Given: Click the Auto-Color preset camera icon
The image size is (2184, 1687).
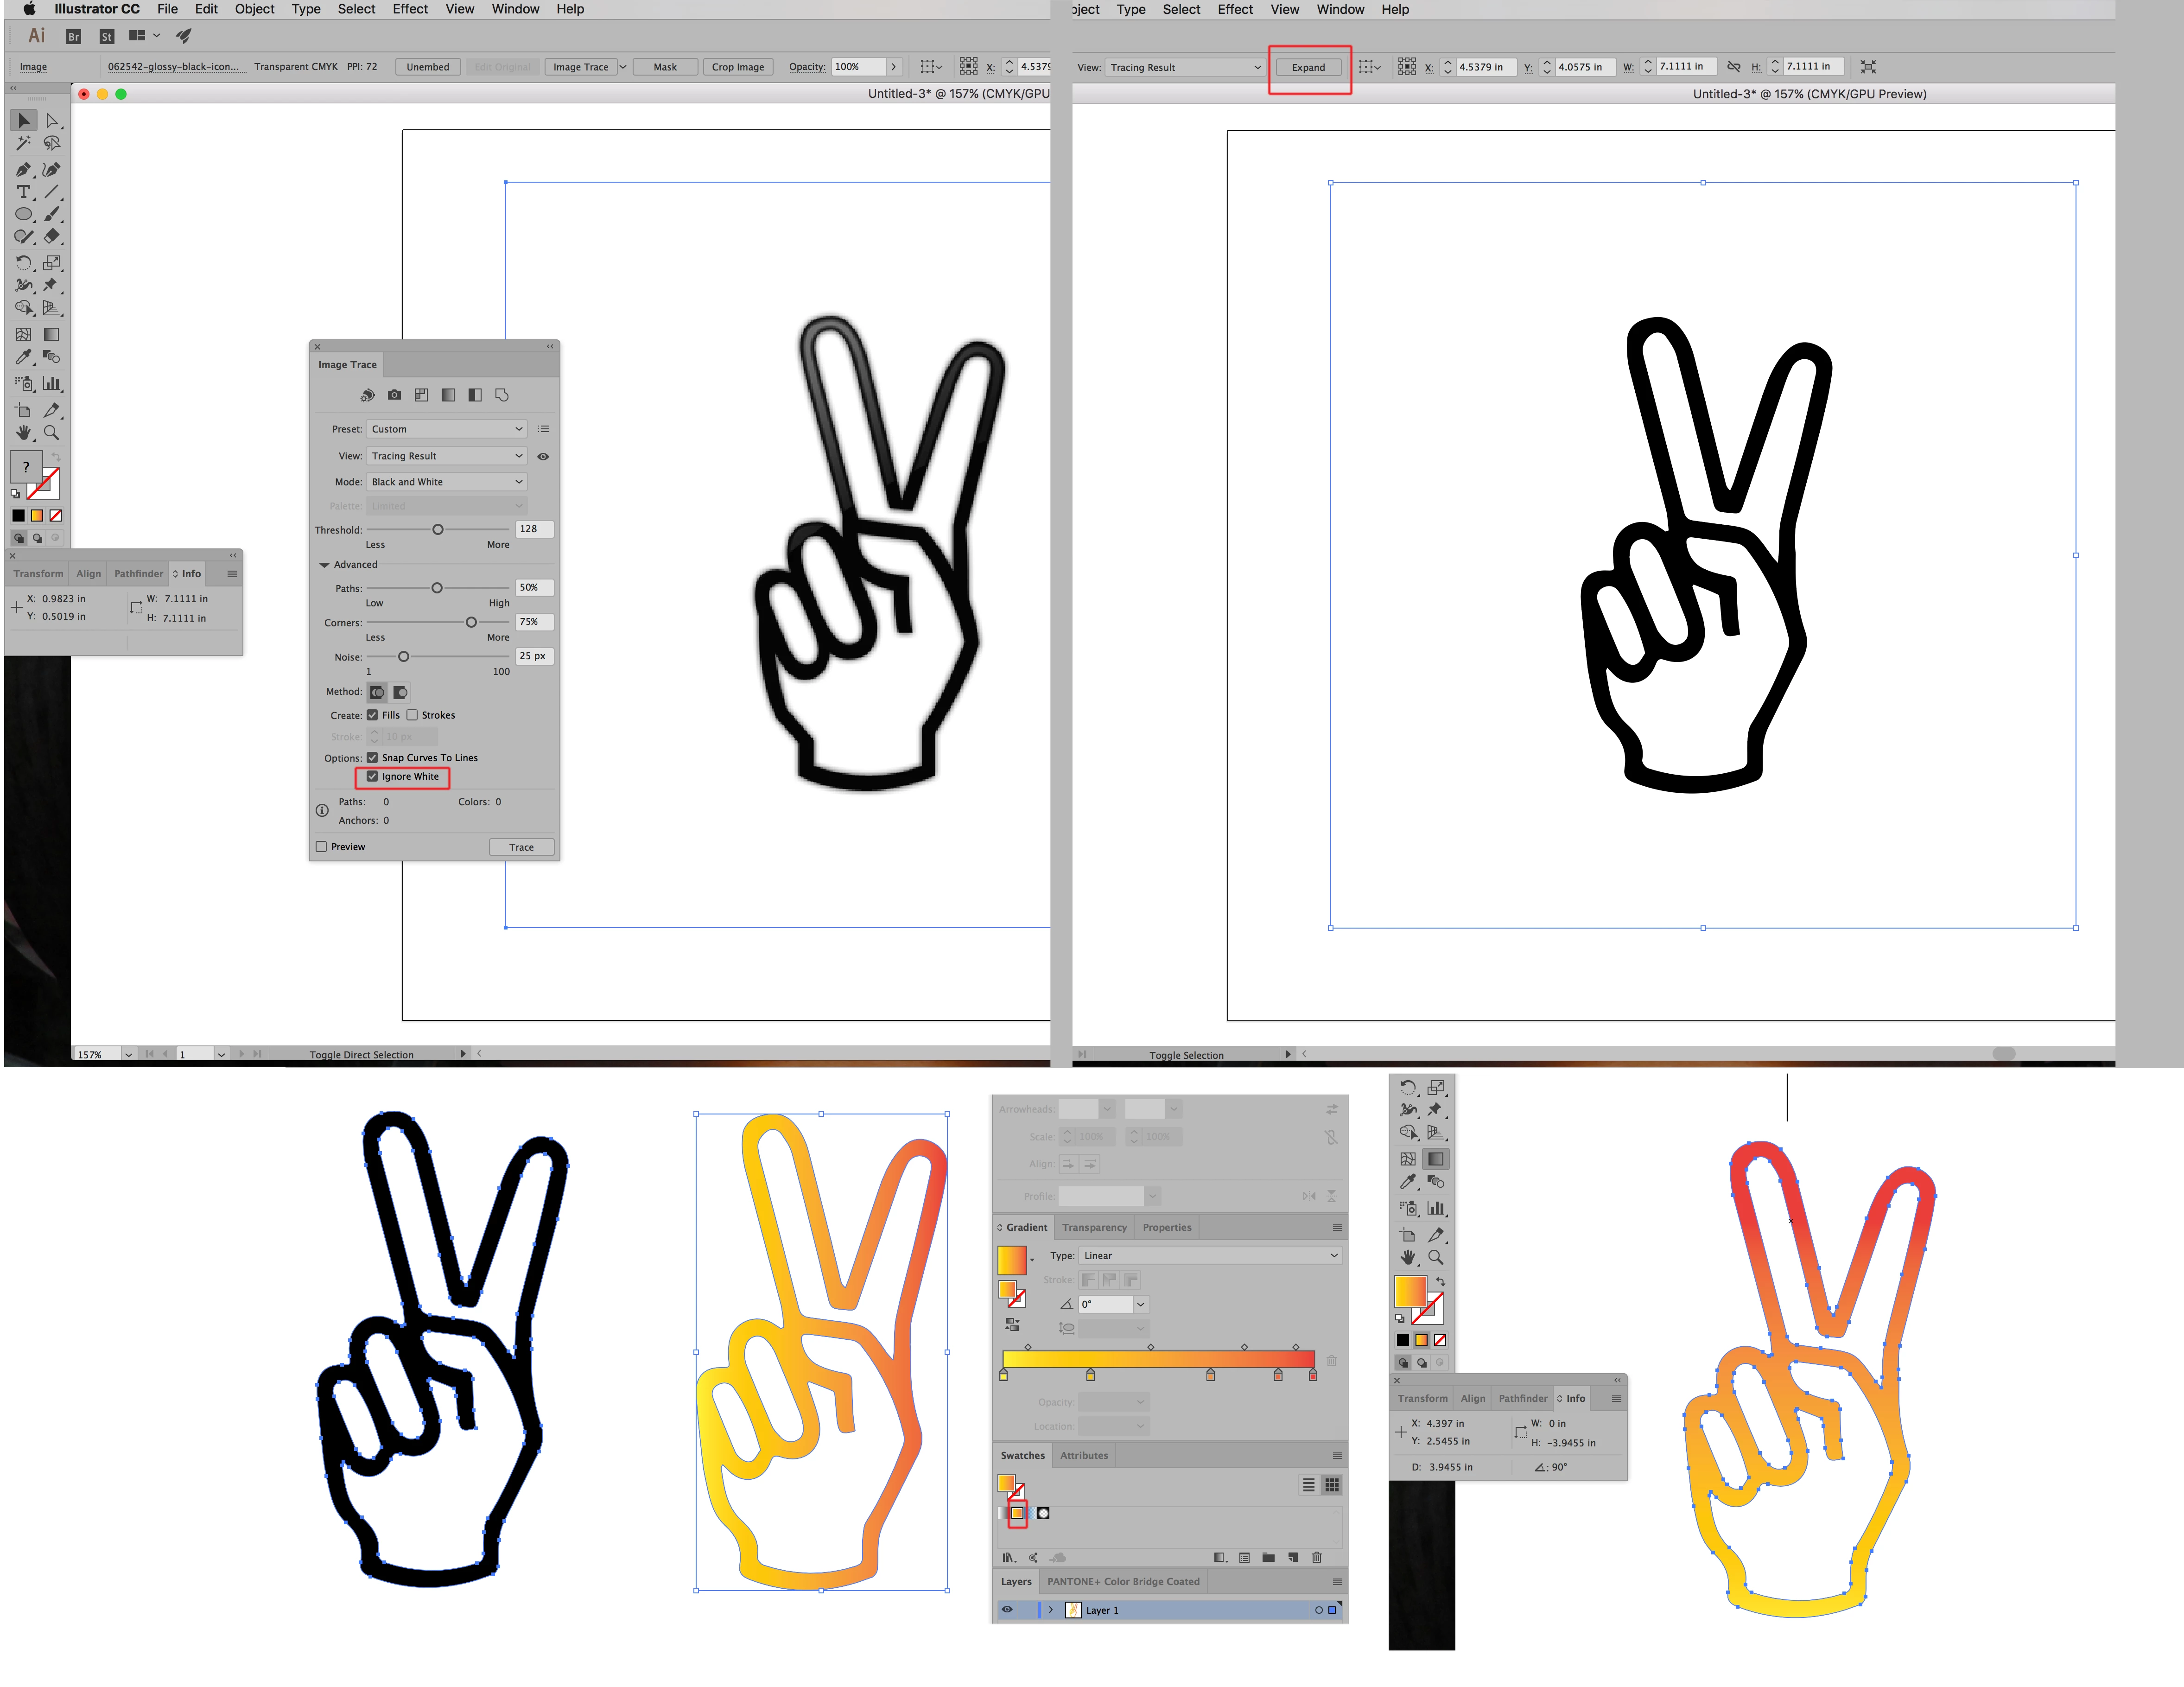Looking at the screenshot, I should 394,395.
